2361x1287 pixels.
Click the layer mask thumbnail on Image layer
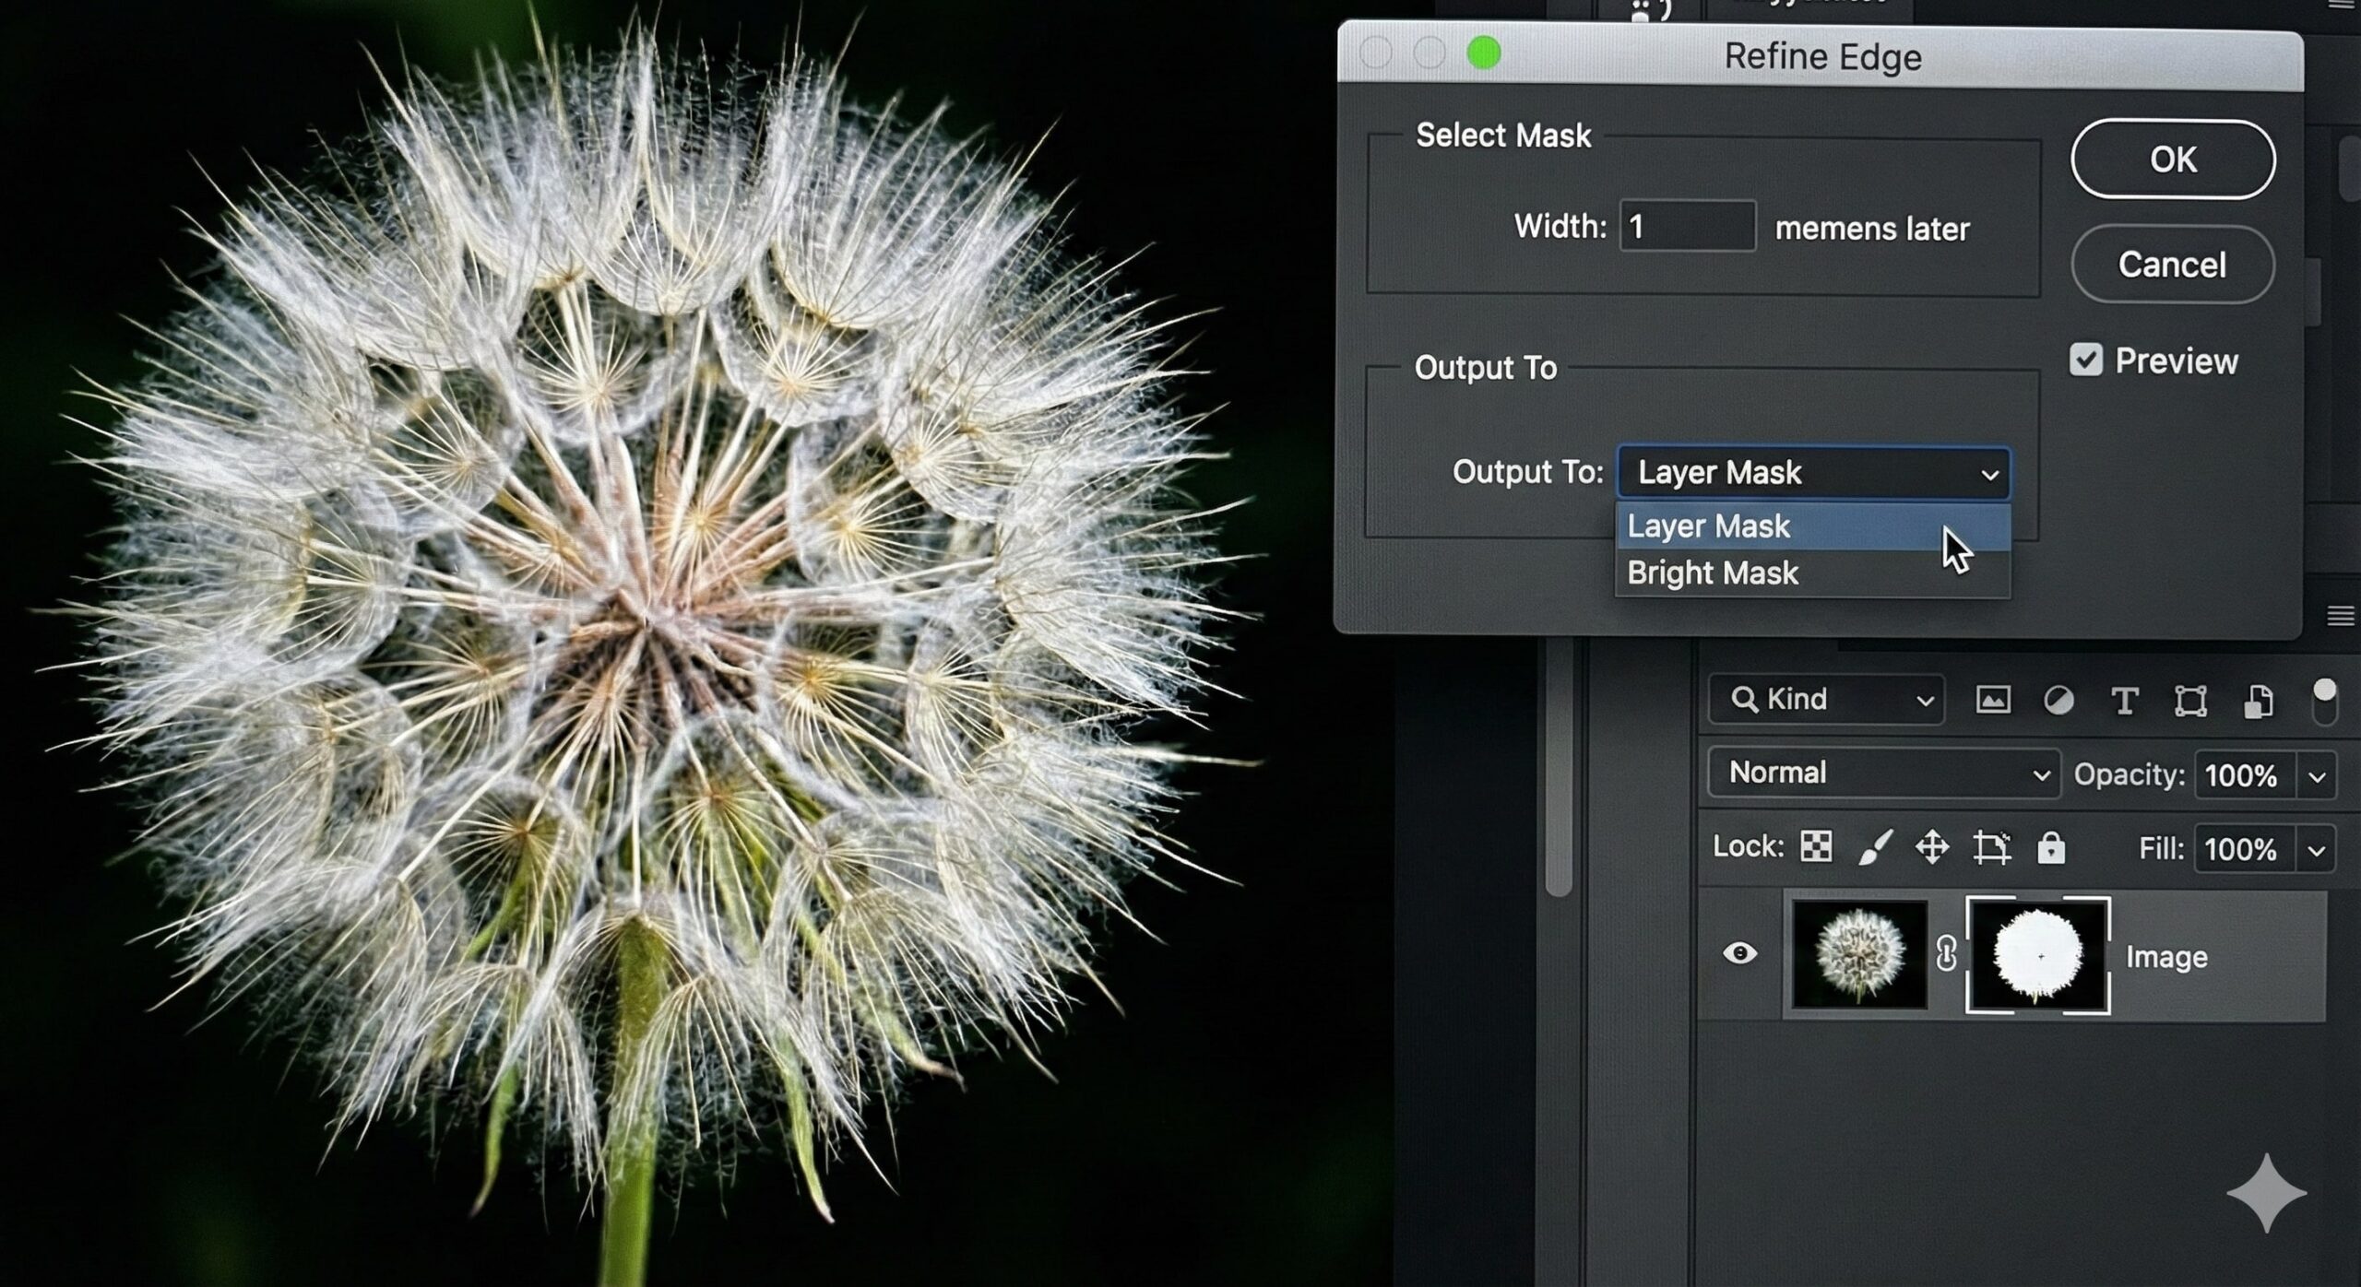(x=2037, y=954)
